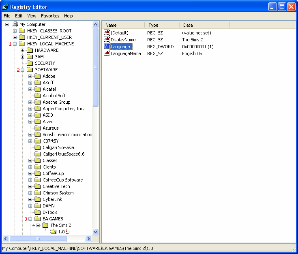The width and height of the screenshot is (298, 254).
Task: Click the Data column header
Action: [x=205, y=25]
